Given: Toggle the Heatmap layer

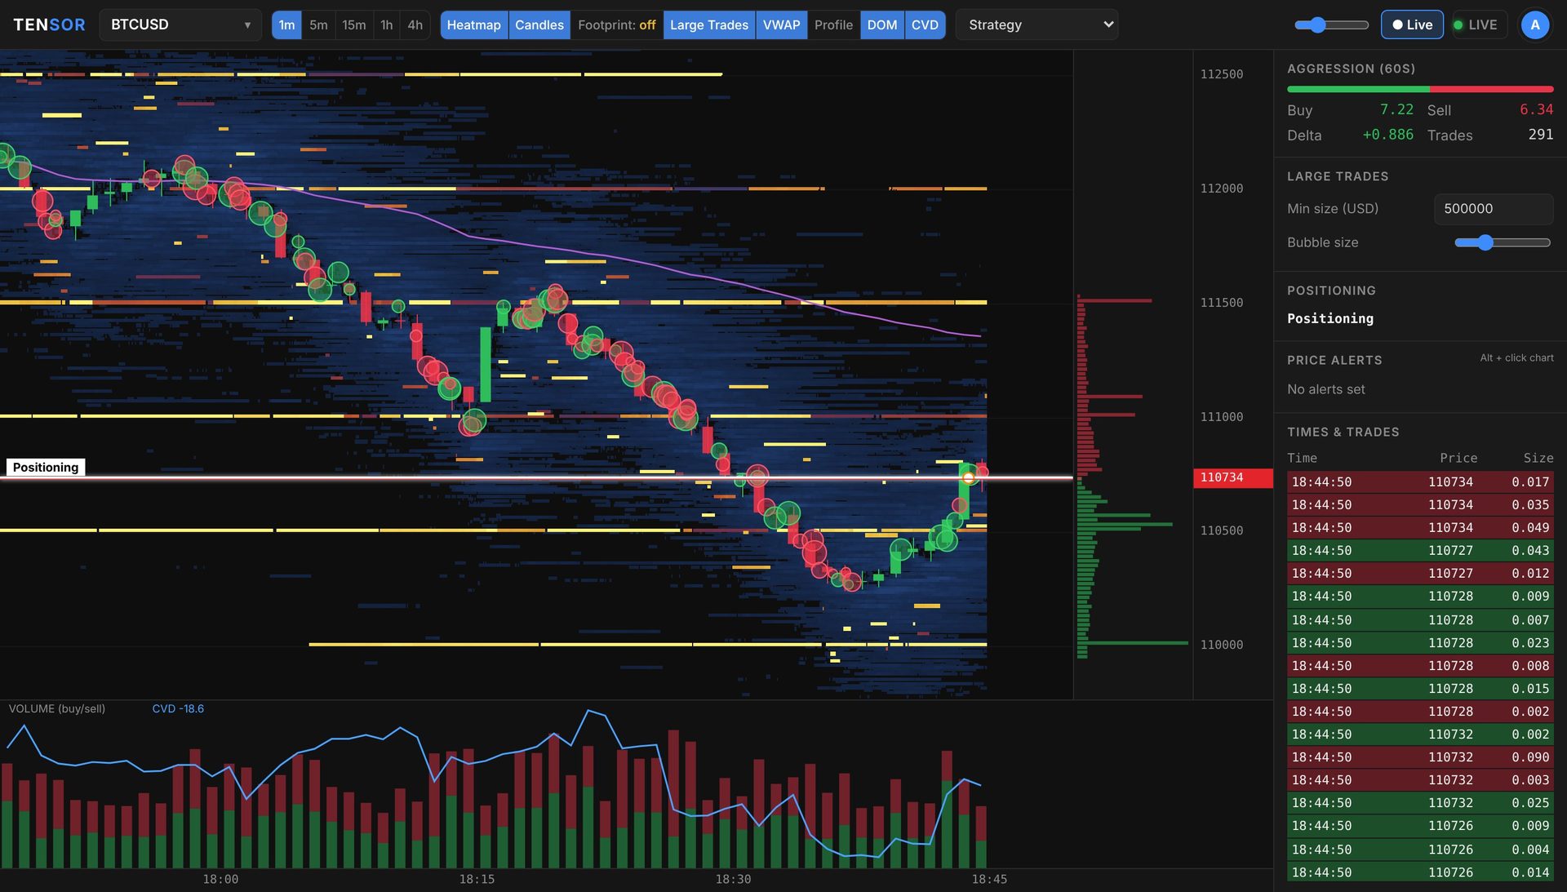Looking at the screenshot, I should click(x=473, y=24).
